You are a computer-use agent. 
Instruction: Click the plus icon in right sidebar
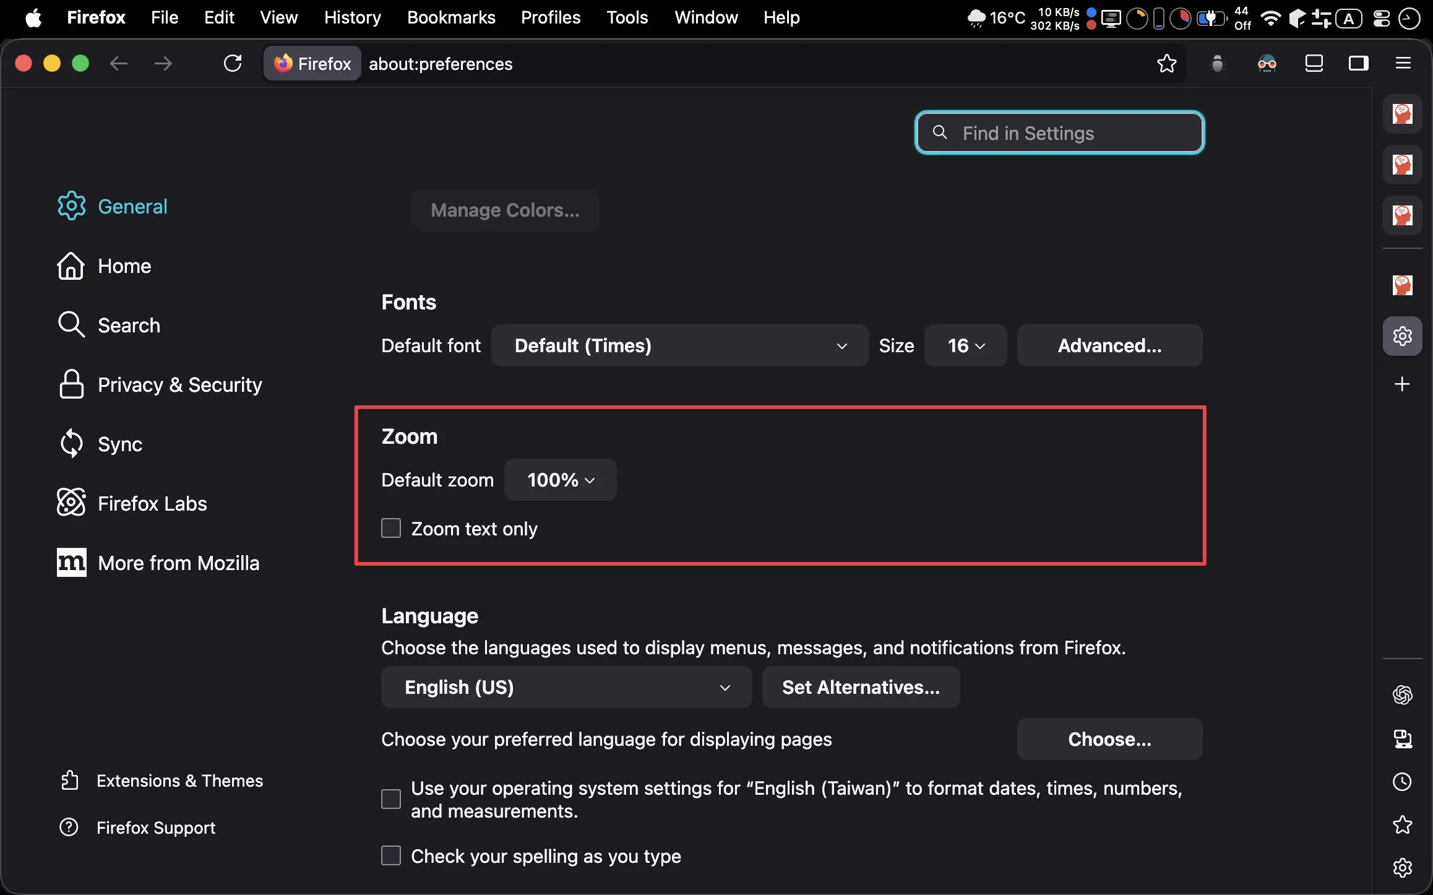1402,384
